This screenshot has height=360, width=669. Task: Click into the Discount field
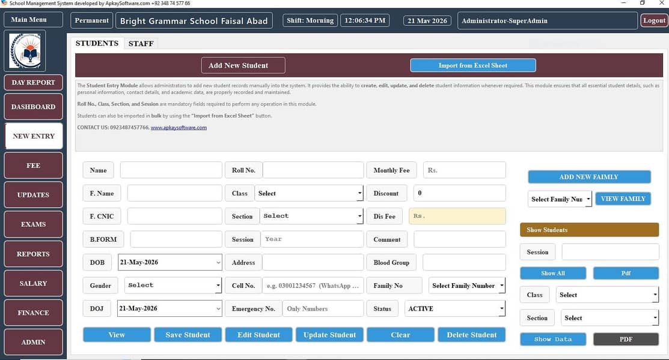pos(459,193)
